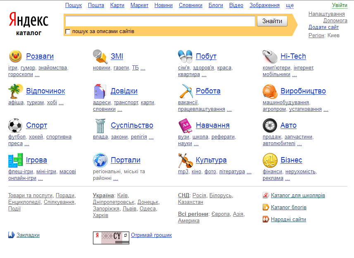Image resolution: width=354 pixels, height=258 pixels.
Task: Open the Розваги category heading
Action: pyautogui.click(x=40, y=56)
